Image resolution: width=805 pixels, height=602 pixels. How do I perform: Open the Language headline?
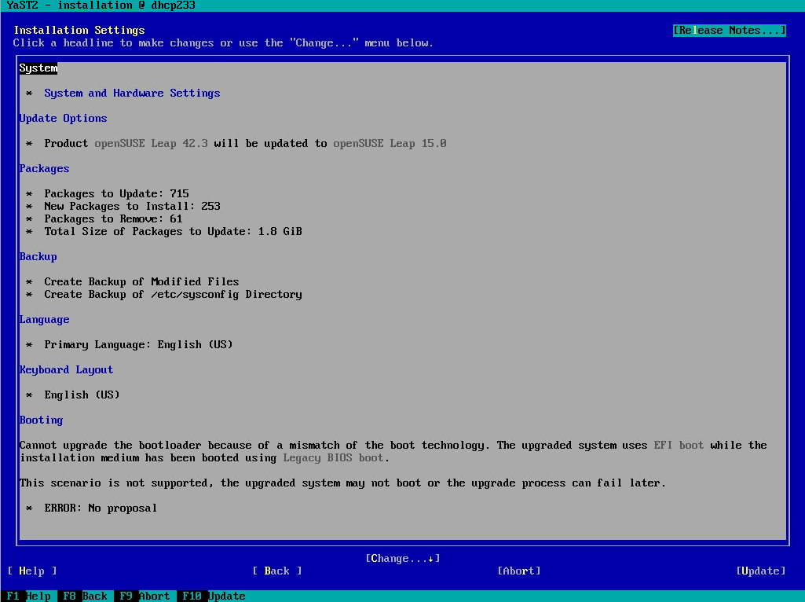coord(44,320)
